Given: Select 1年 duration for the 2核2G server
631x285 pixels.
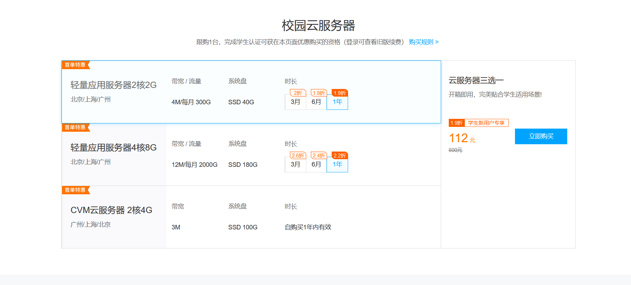Looking at the screenshot, I should pyautogui.click(x=337, y=102).
